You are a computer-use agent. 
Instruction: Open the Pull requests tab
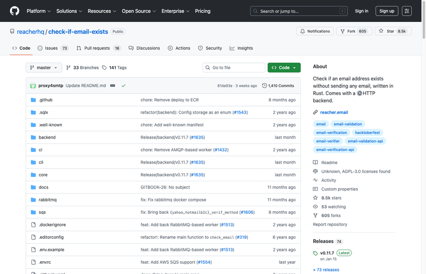99,48
